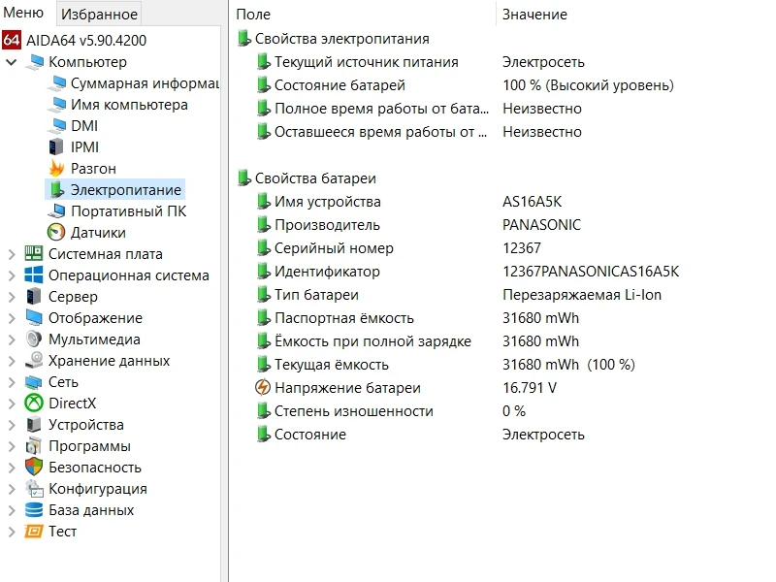Expand the Операционная система node

pyautogui.click(x=12, y=275)
